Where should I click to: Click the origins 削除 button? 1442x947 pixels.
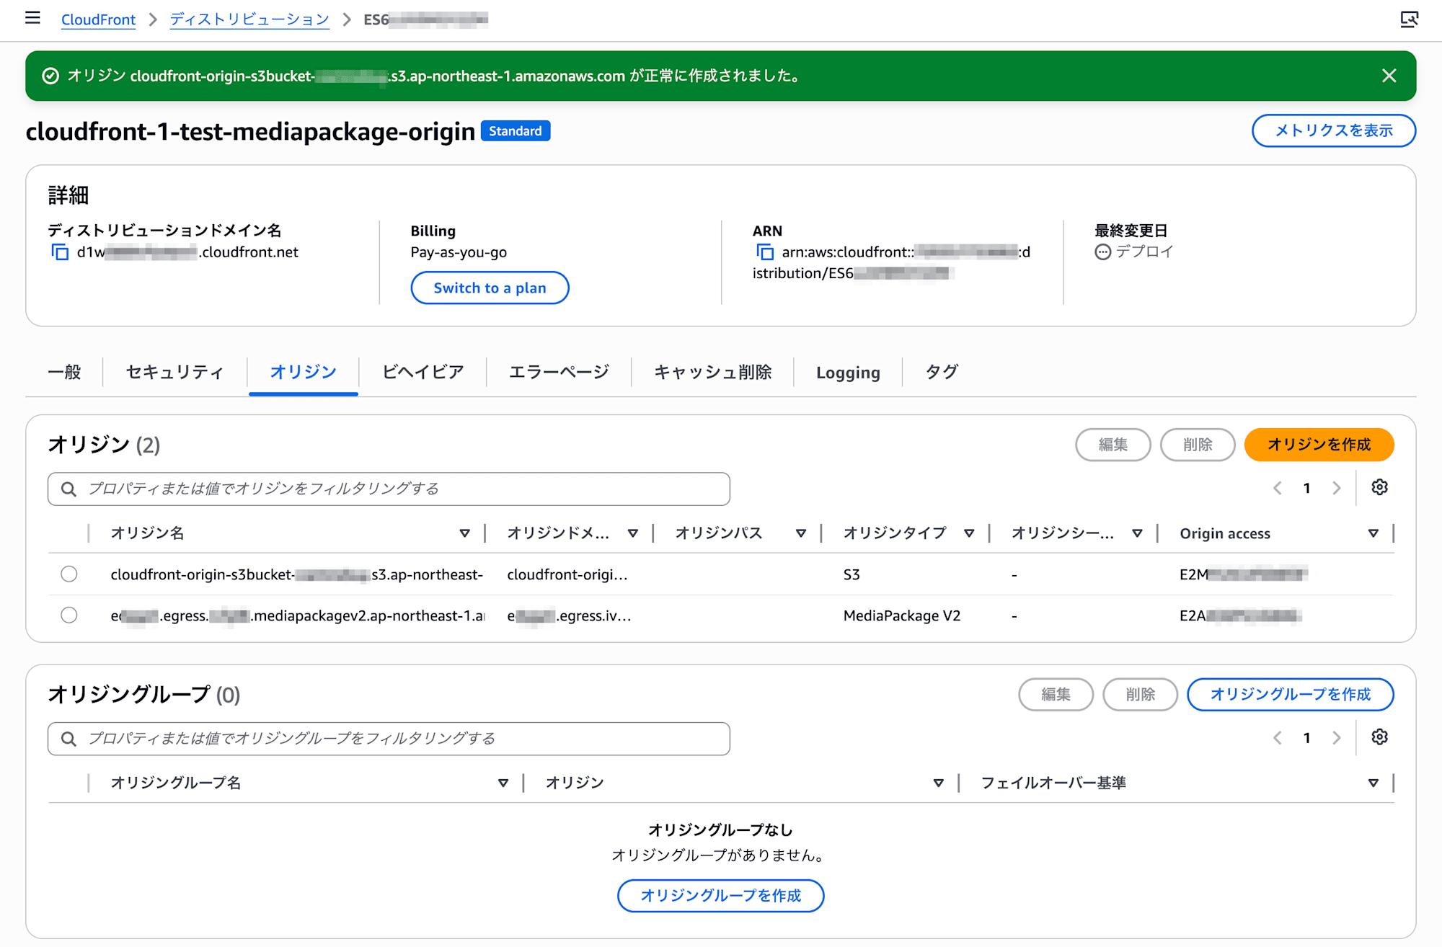point(1198,445)
